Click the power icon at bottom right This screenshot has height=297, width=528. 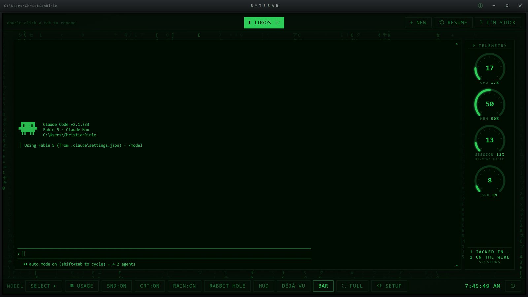click(x=513, y=286)
